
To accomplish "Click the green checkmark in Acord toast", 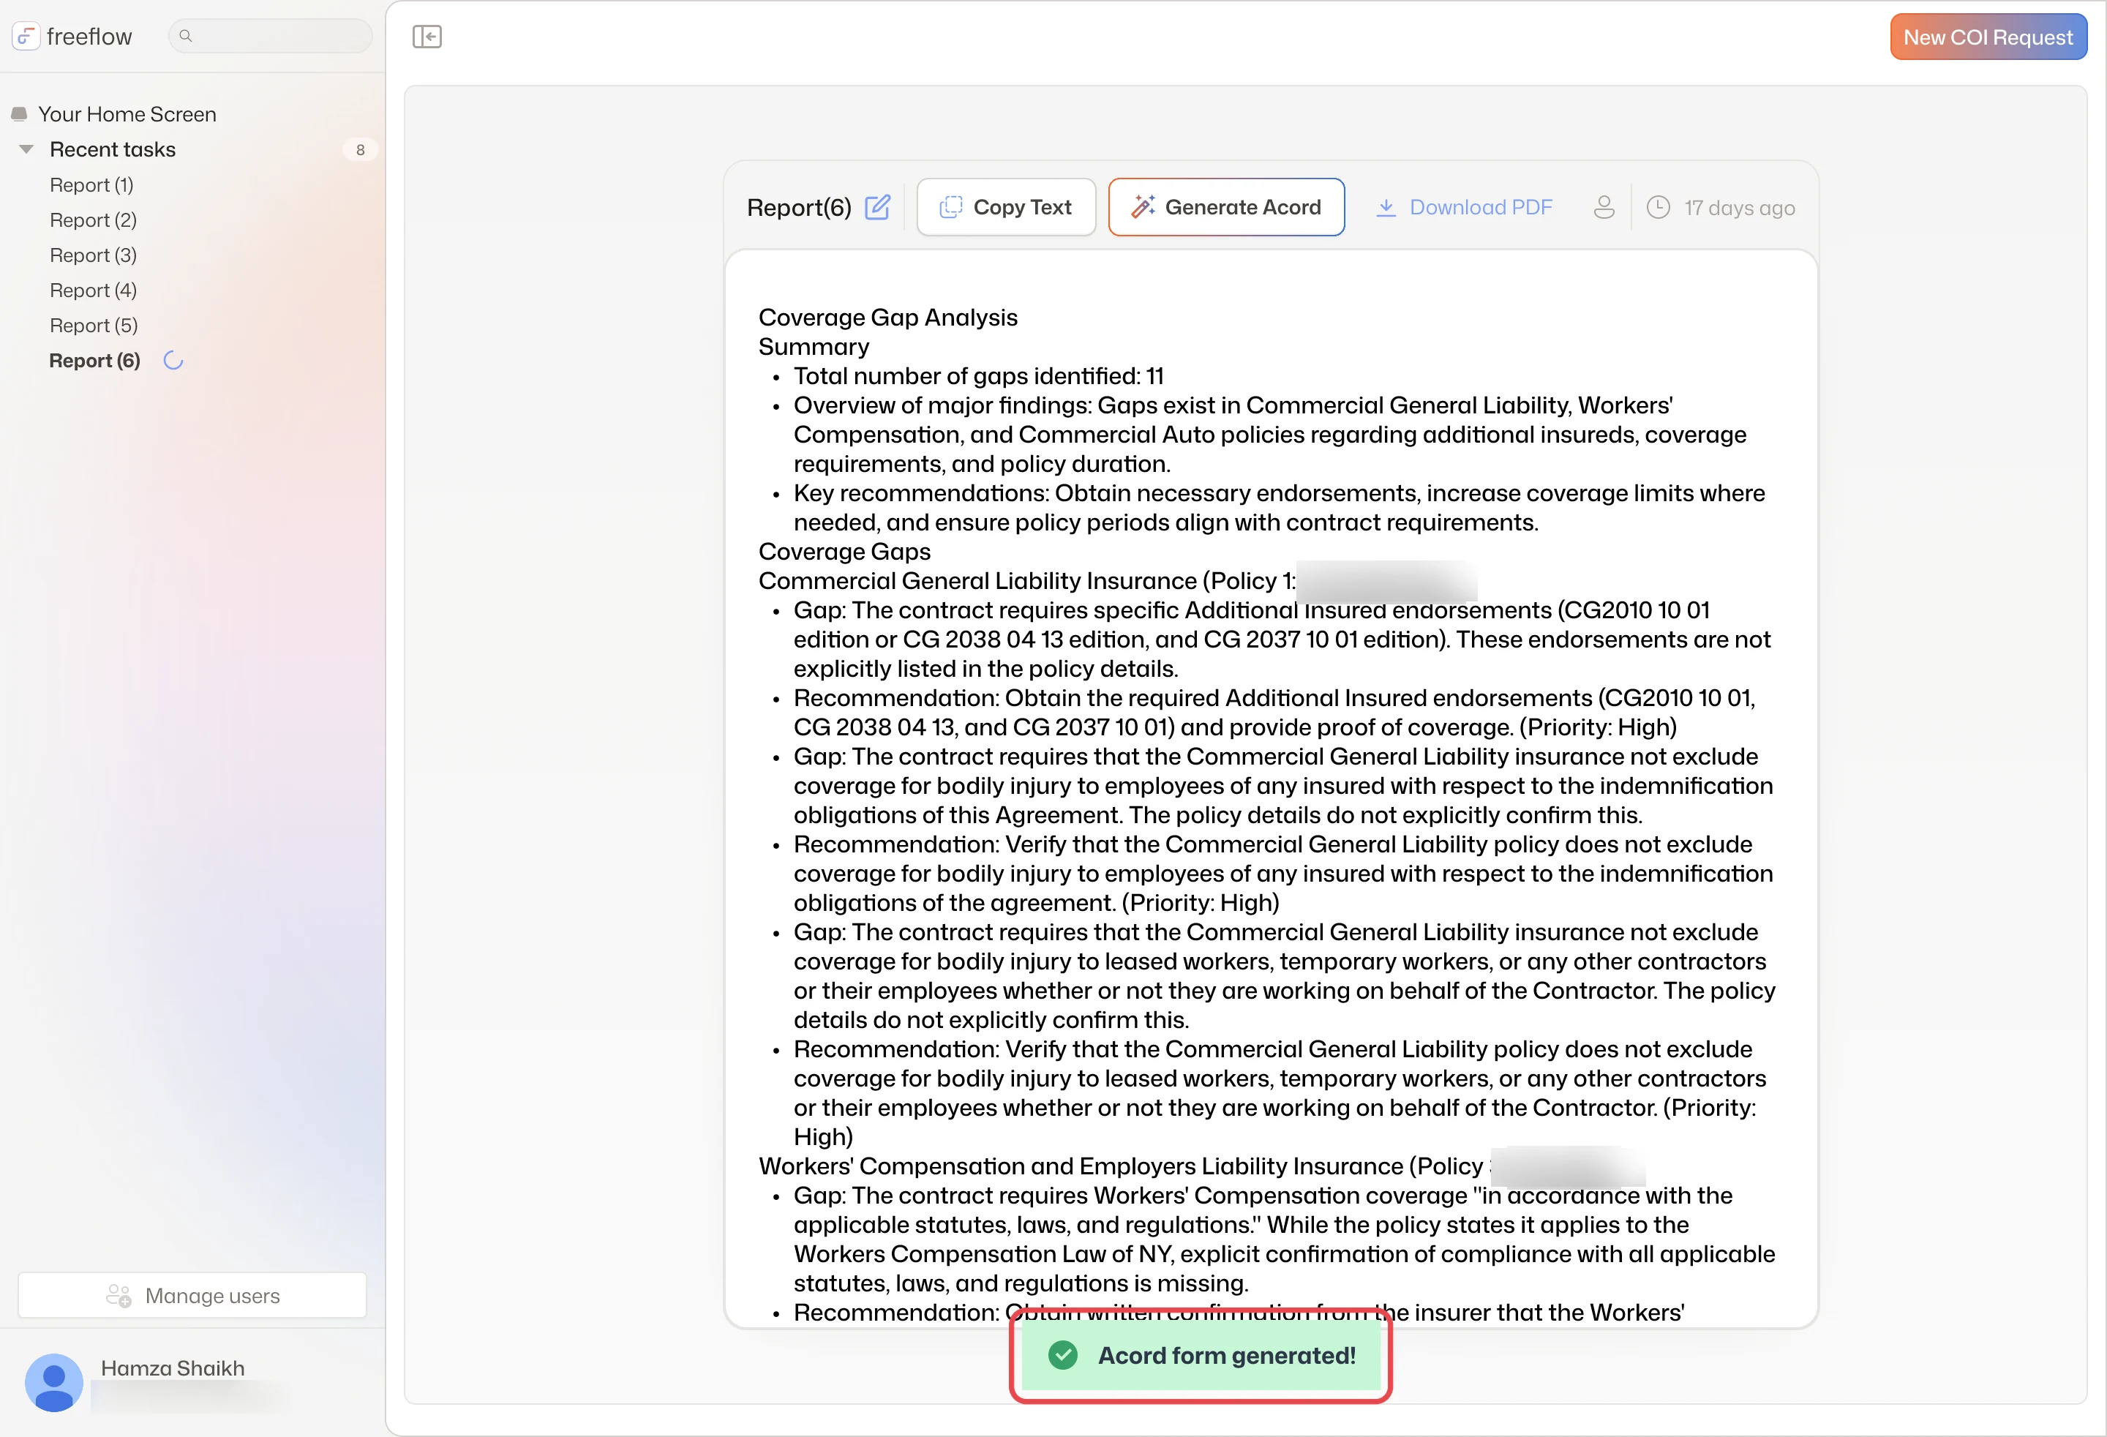I will point(1062,1355).
